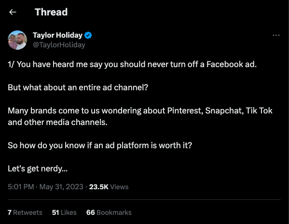Click the line about never turning off a Facebook ad
Screen dimensions: 289x224
tap(132, 64)
